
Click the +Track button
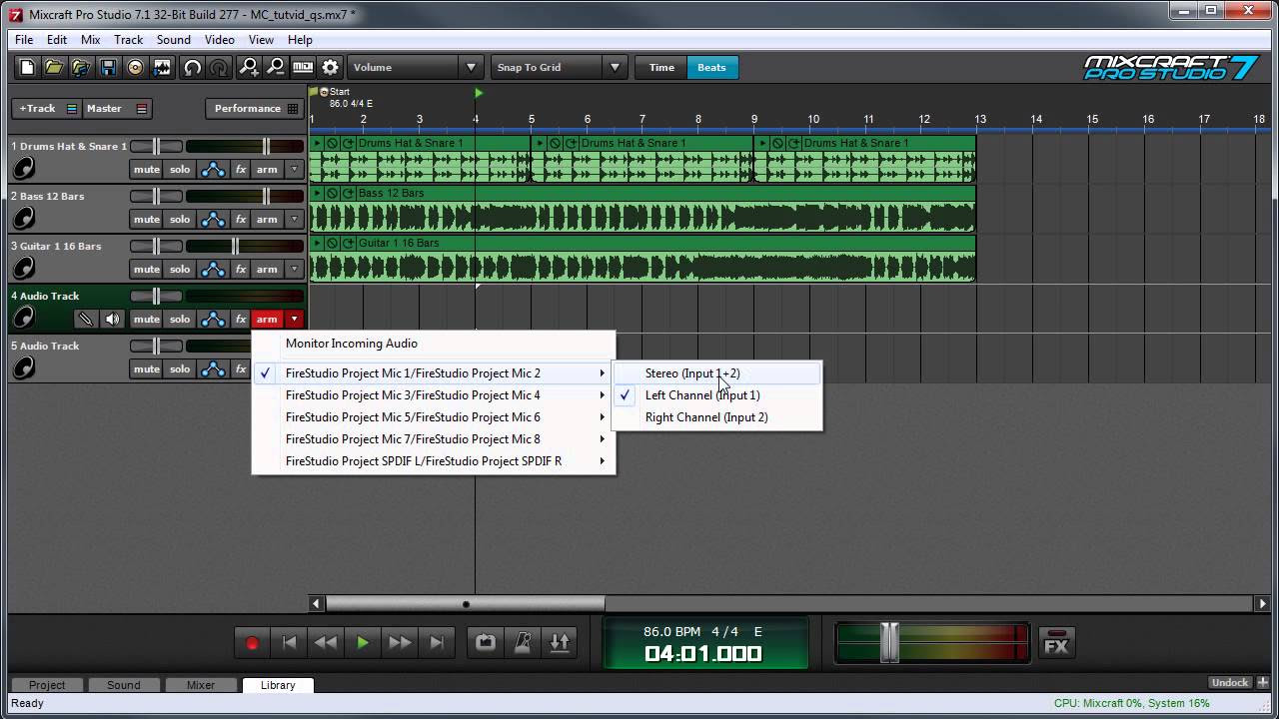pyautogui.click(x=38, y=108)
